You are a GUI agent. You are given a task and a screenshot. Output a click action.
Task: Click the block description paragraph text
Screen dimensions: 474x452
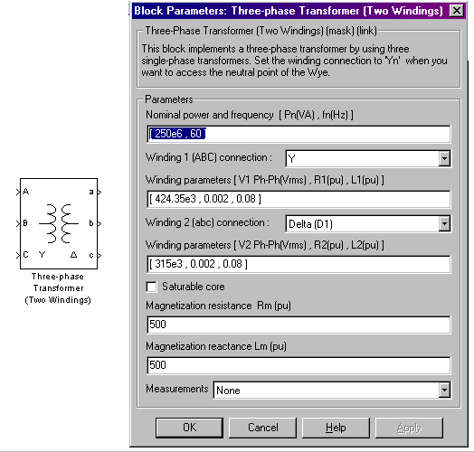click(x=294, y=61)
